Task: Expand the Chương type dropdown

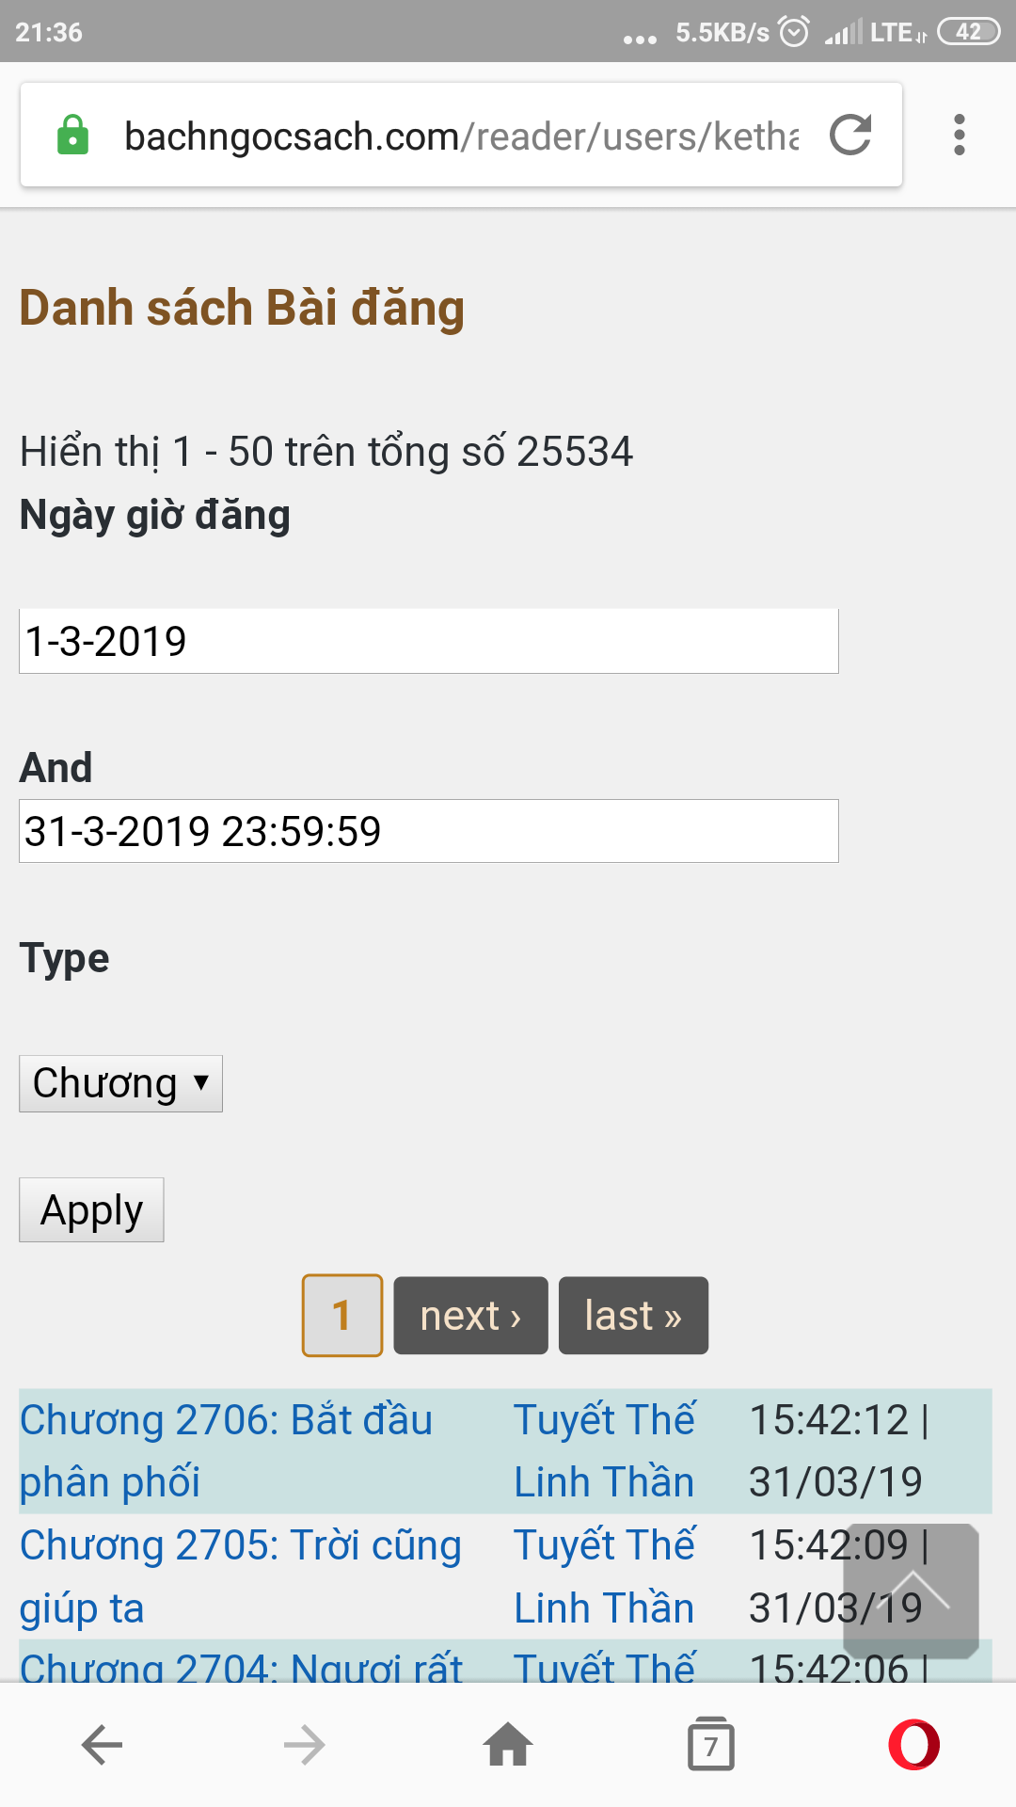Action: [x=120, y=1083]
